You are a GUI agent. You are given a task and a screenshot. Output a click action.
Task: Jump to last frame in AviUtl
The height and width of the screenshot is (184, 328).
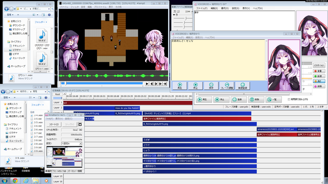pyautogui.click(x=165, y=84)
